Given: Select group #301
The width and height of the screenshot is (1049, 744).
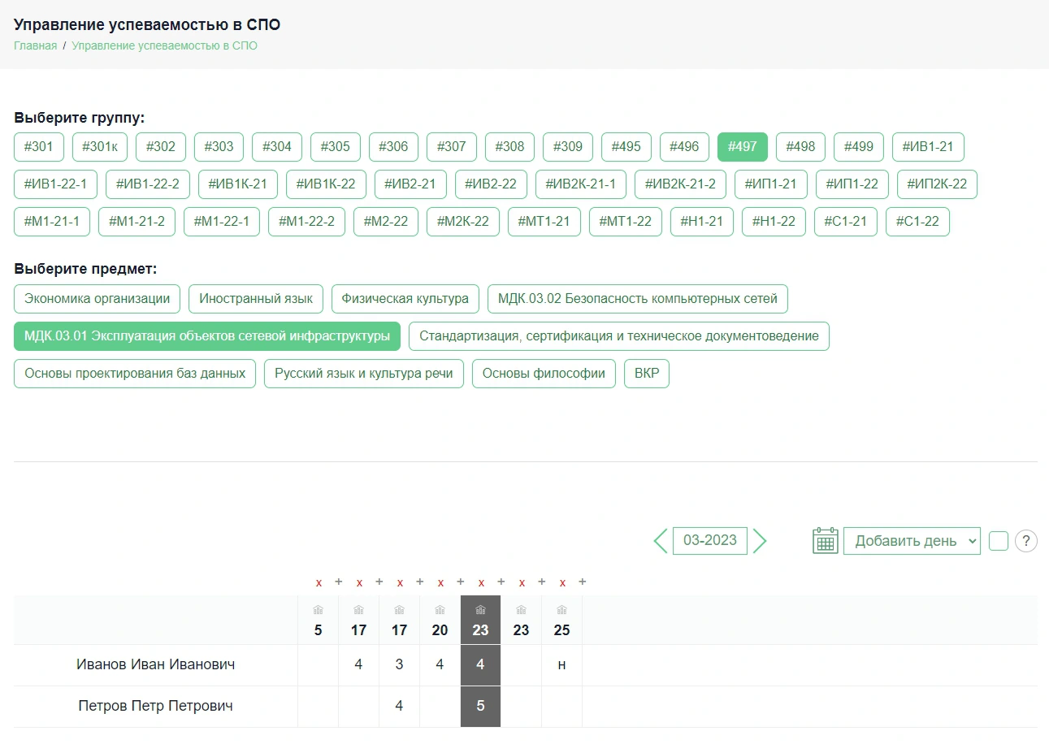Looking at the screenshot, I should (38, 147).
